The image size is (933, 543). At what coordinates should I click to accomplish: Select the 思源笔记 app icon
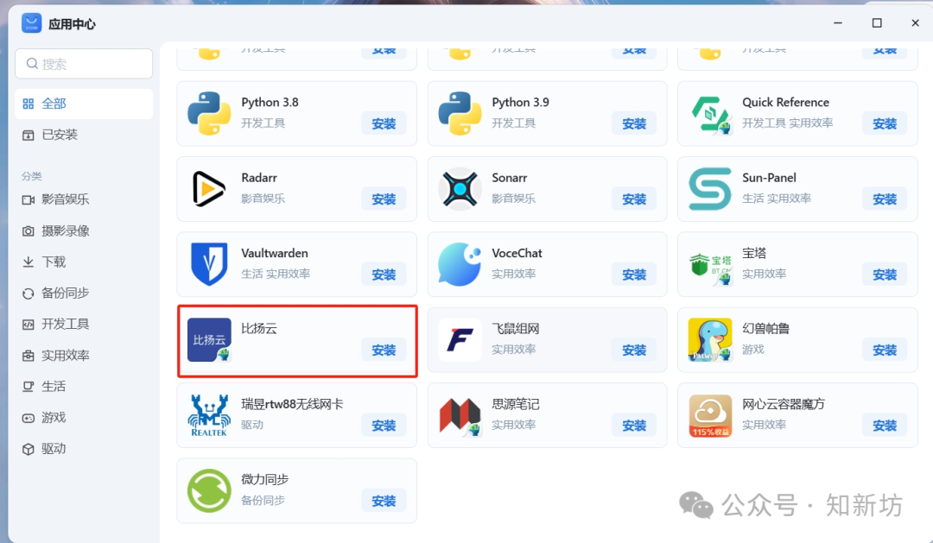(x=460, y=415)
